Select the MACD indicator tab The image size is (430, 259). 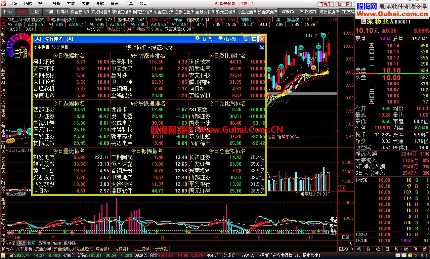[57, 243]
